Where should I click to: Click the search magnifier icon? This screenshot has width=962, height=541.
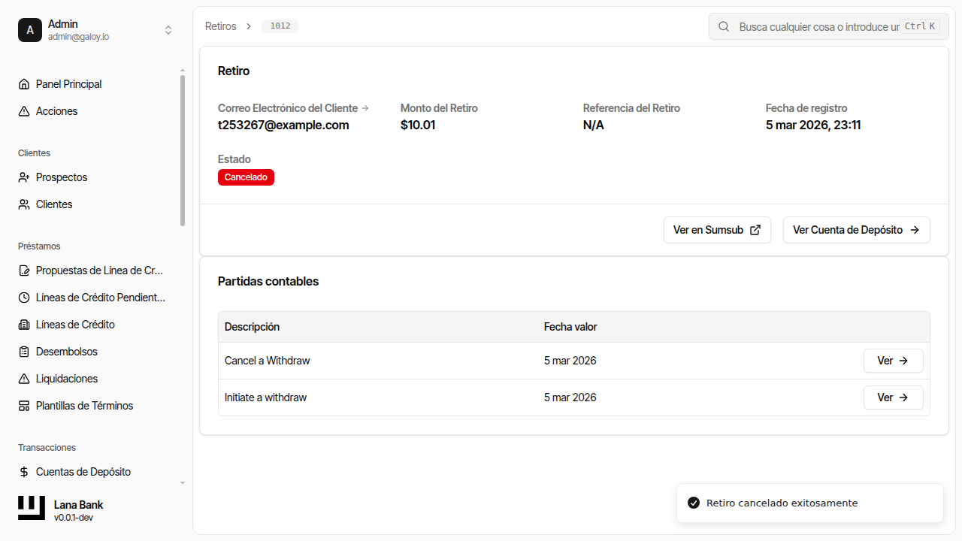click(724, 26)
